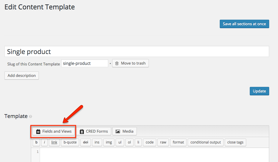Viewport: 278px width, 162px height.
Task: Click the Slug of this Content Template label
Action: [x=34, y=64]
